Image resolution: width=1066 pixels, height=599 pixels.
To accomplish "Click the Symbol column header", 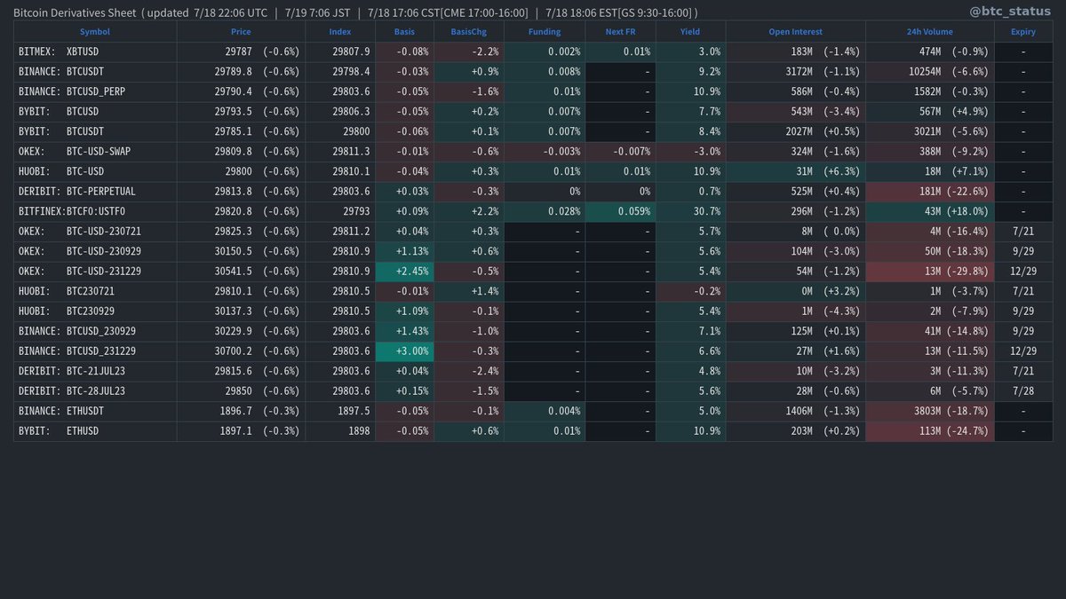I will click(95, 31).
